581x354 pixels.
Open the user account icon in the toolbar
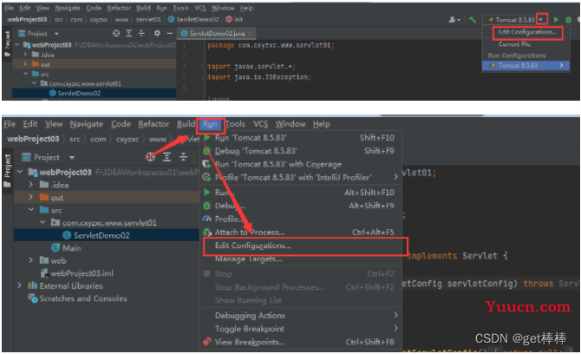pos(454,20)
